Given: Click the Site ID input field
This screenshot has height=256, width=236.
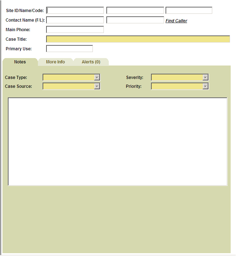Looking at the screenshot, I should pyautogui.click(x=75, y=11).
